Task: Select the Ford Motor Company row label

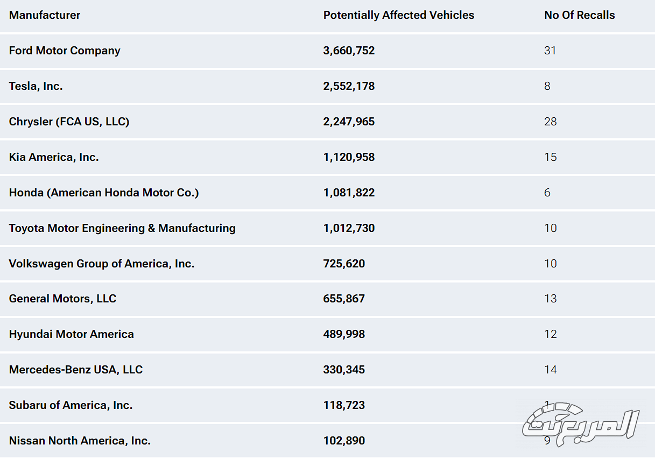Action: [65, 51]
